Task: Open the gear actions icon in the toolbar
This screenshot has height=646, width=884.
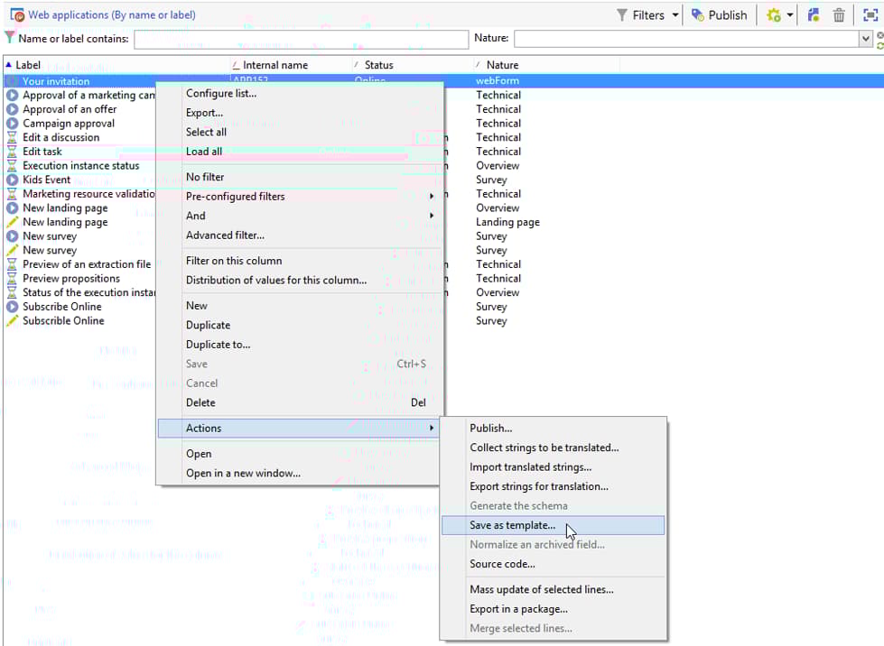Action: [775, 14]
